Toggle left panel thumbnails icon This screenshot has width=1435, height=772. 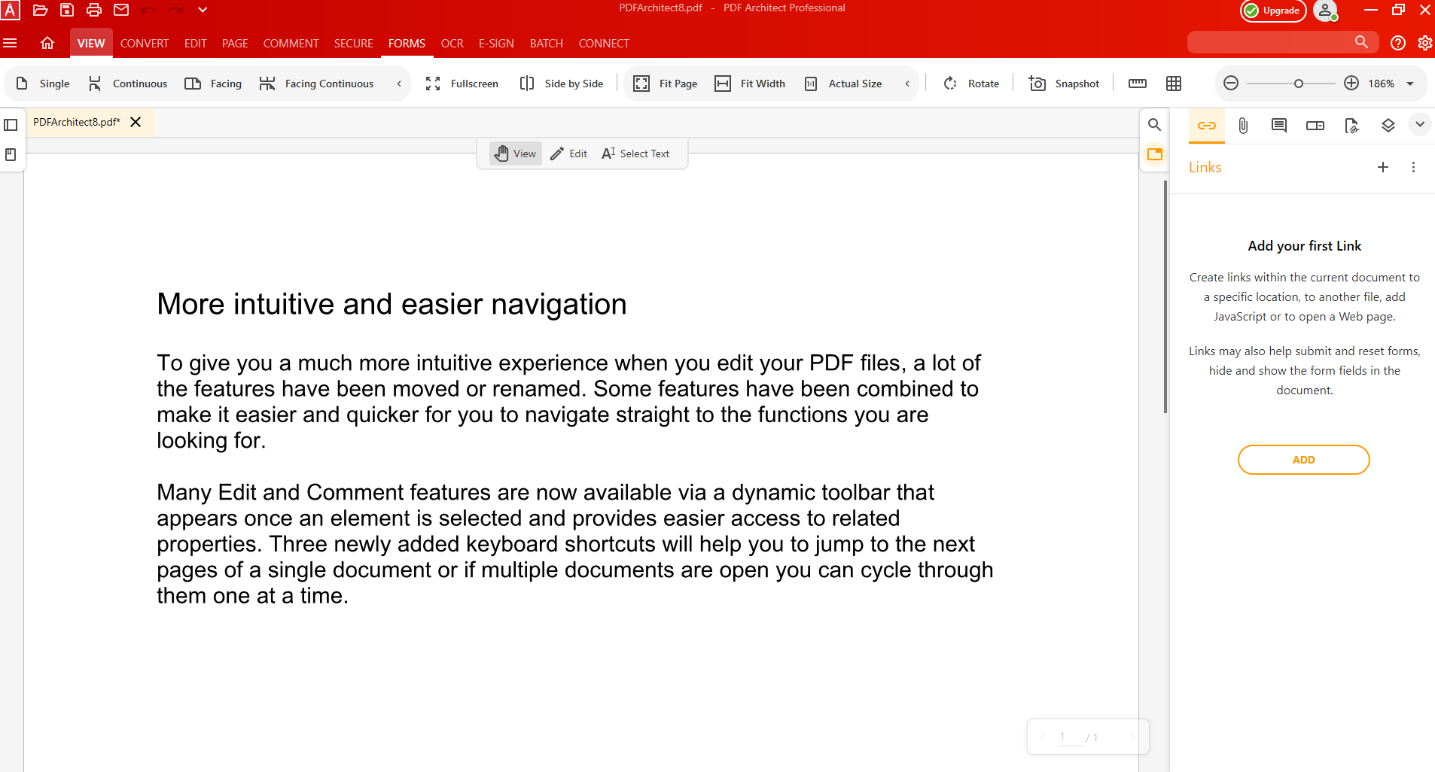click(11, 125)
